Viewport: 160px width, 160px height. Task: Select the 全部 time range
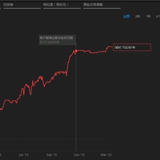(x=126, y=16)
